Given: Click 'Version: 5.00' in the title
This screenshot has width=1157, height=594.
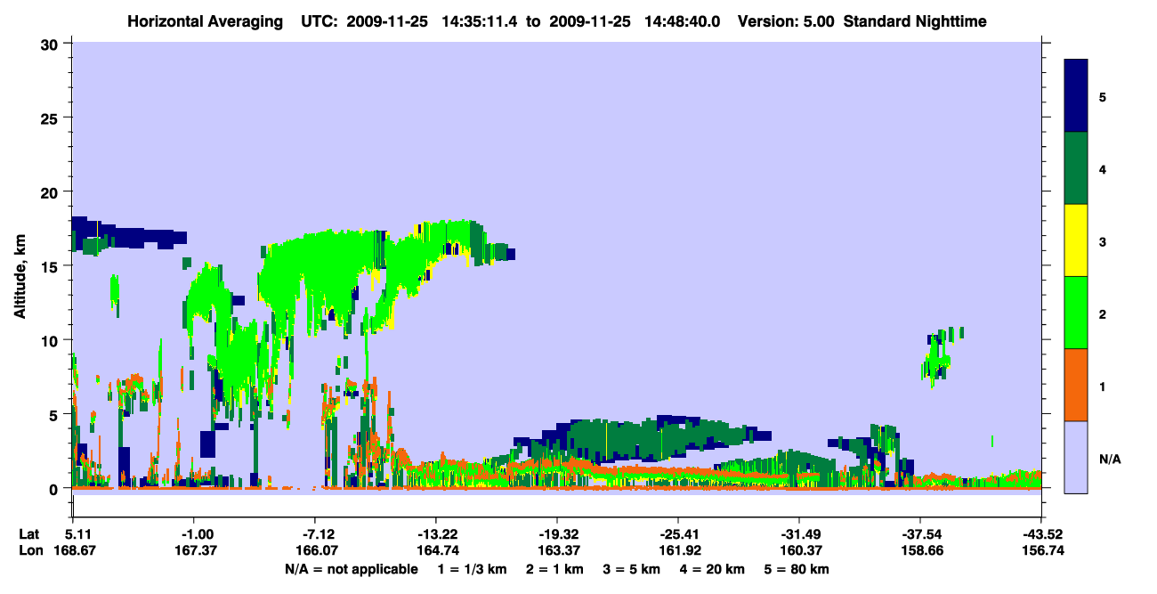Looking at the screenshot, I should (x=786, y=20).
